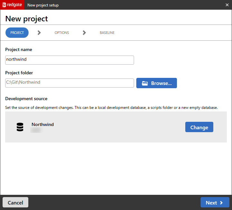
Task: Click the folder icon on the Browse button
Action: click(x=145, y=83)
